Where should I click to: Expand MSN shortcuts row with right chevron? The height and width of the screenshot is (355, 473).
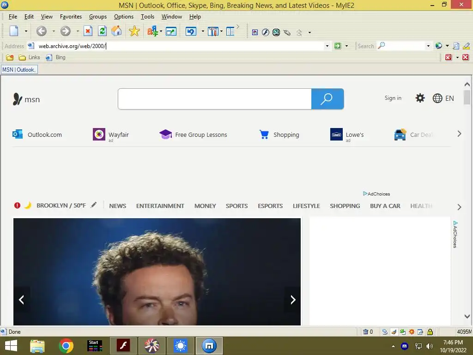(459, 134)
